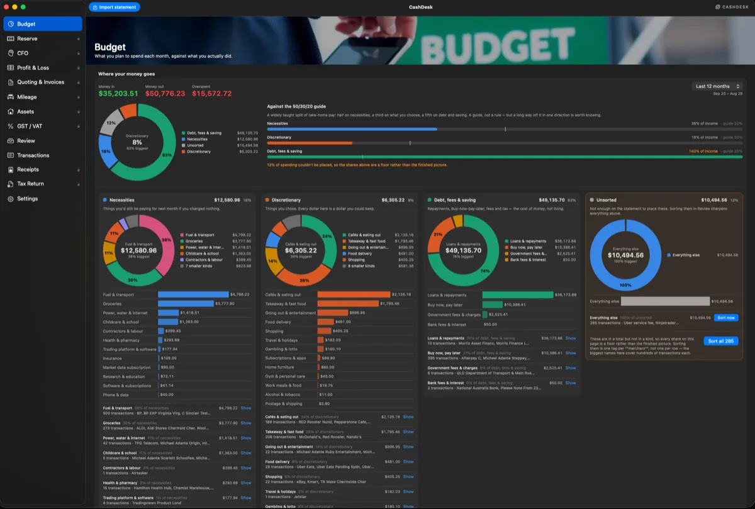
Task: Click Sort now for Everything else
Action: [x=725, y=318]
